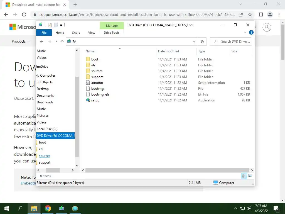This screenshot has height=214, width=285.
Task: Switch to large icons view layout icon
Action: (x=250, y=176)
